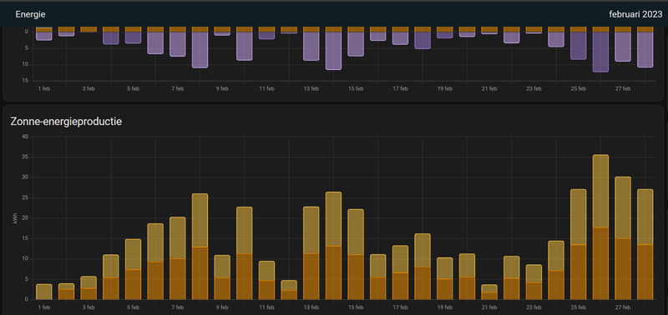Image resolution: width=668 pixels, height=315 pixels.
Task: Select the 12 feb solar production bar
Action: tap(289, 290)
